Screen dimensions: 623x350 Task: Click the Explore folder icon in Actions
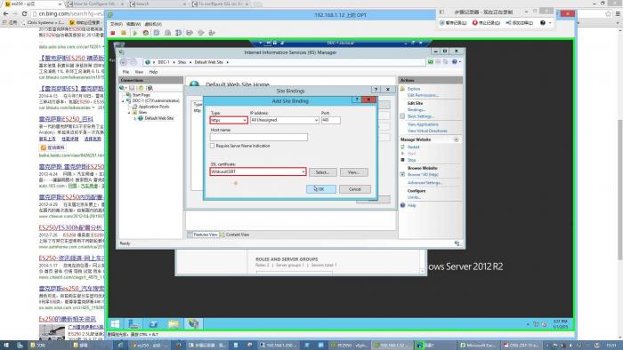point(402,89)
